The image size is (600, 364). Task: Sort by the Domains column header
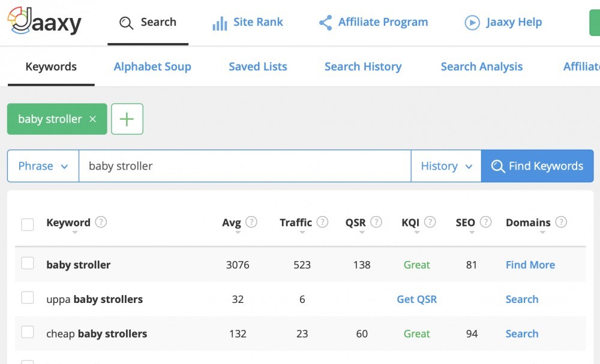click(528, 223)
